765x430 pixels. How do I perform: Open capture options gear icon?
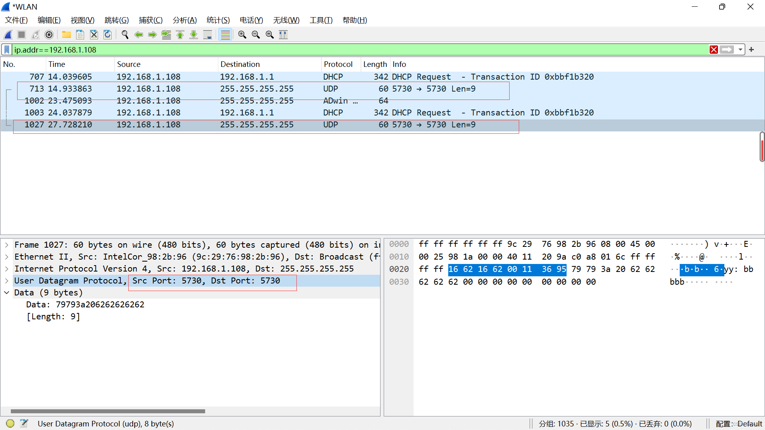(x=49, y=35)
